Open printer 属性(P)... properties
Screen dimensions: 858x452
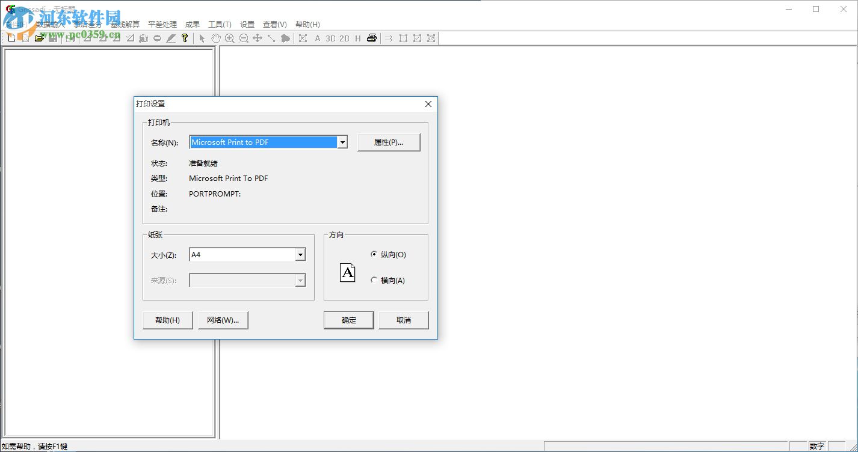click(x=389, y=142)
